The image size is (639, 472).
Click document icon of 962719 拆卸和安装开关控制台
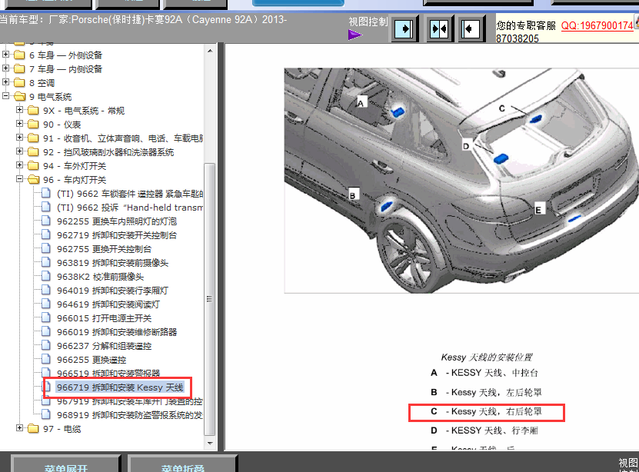tap(46, 234)
